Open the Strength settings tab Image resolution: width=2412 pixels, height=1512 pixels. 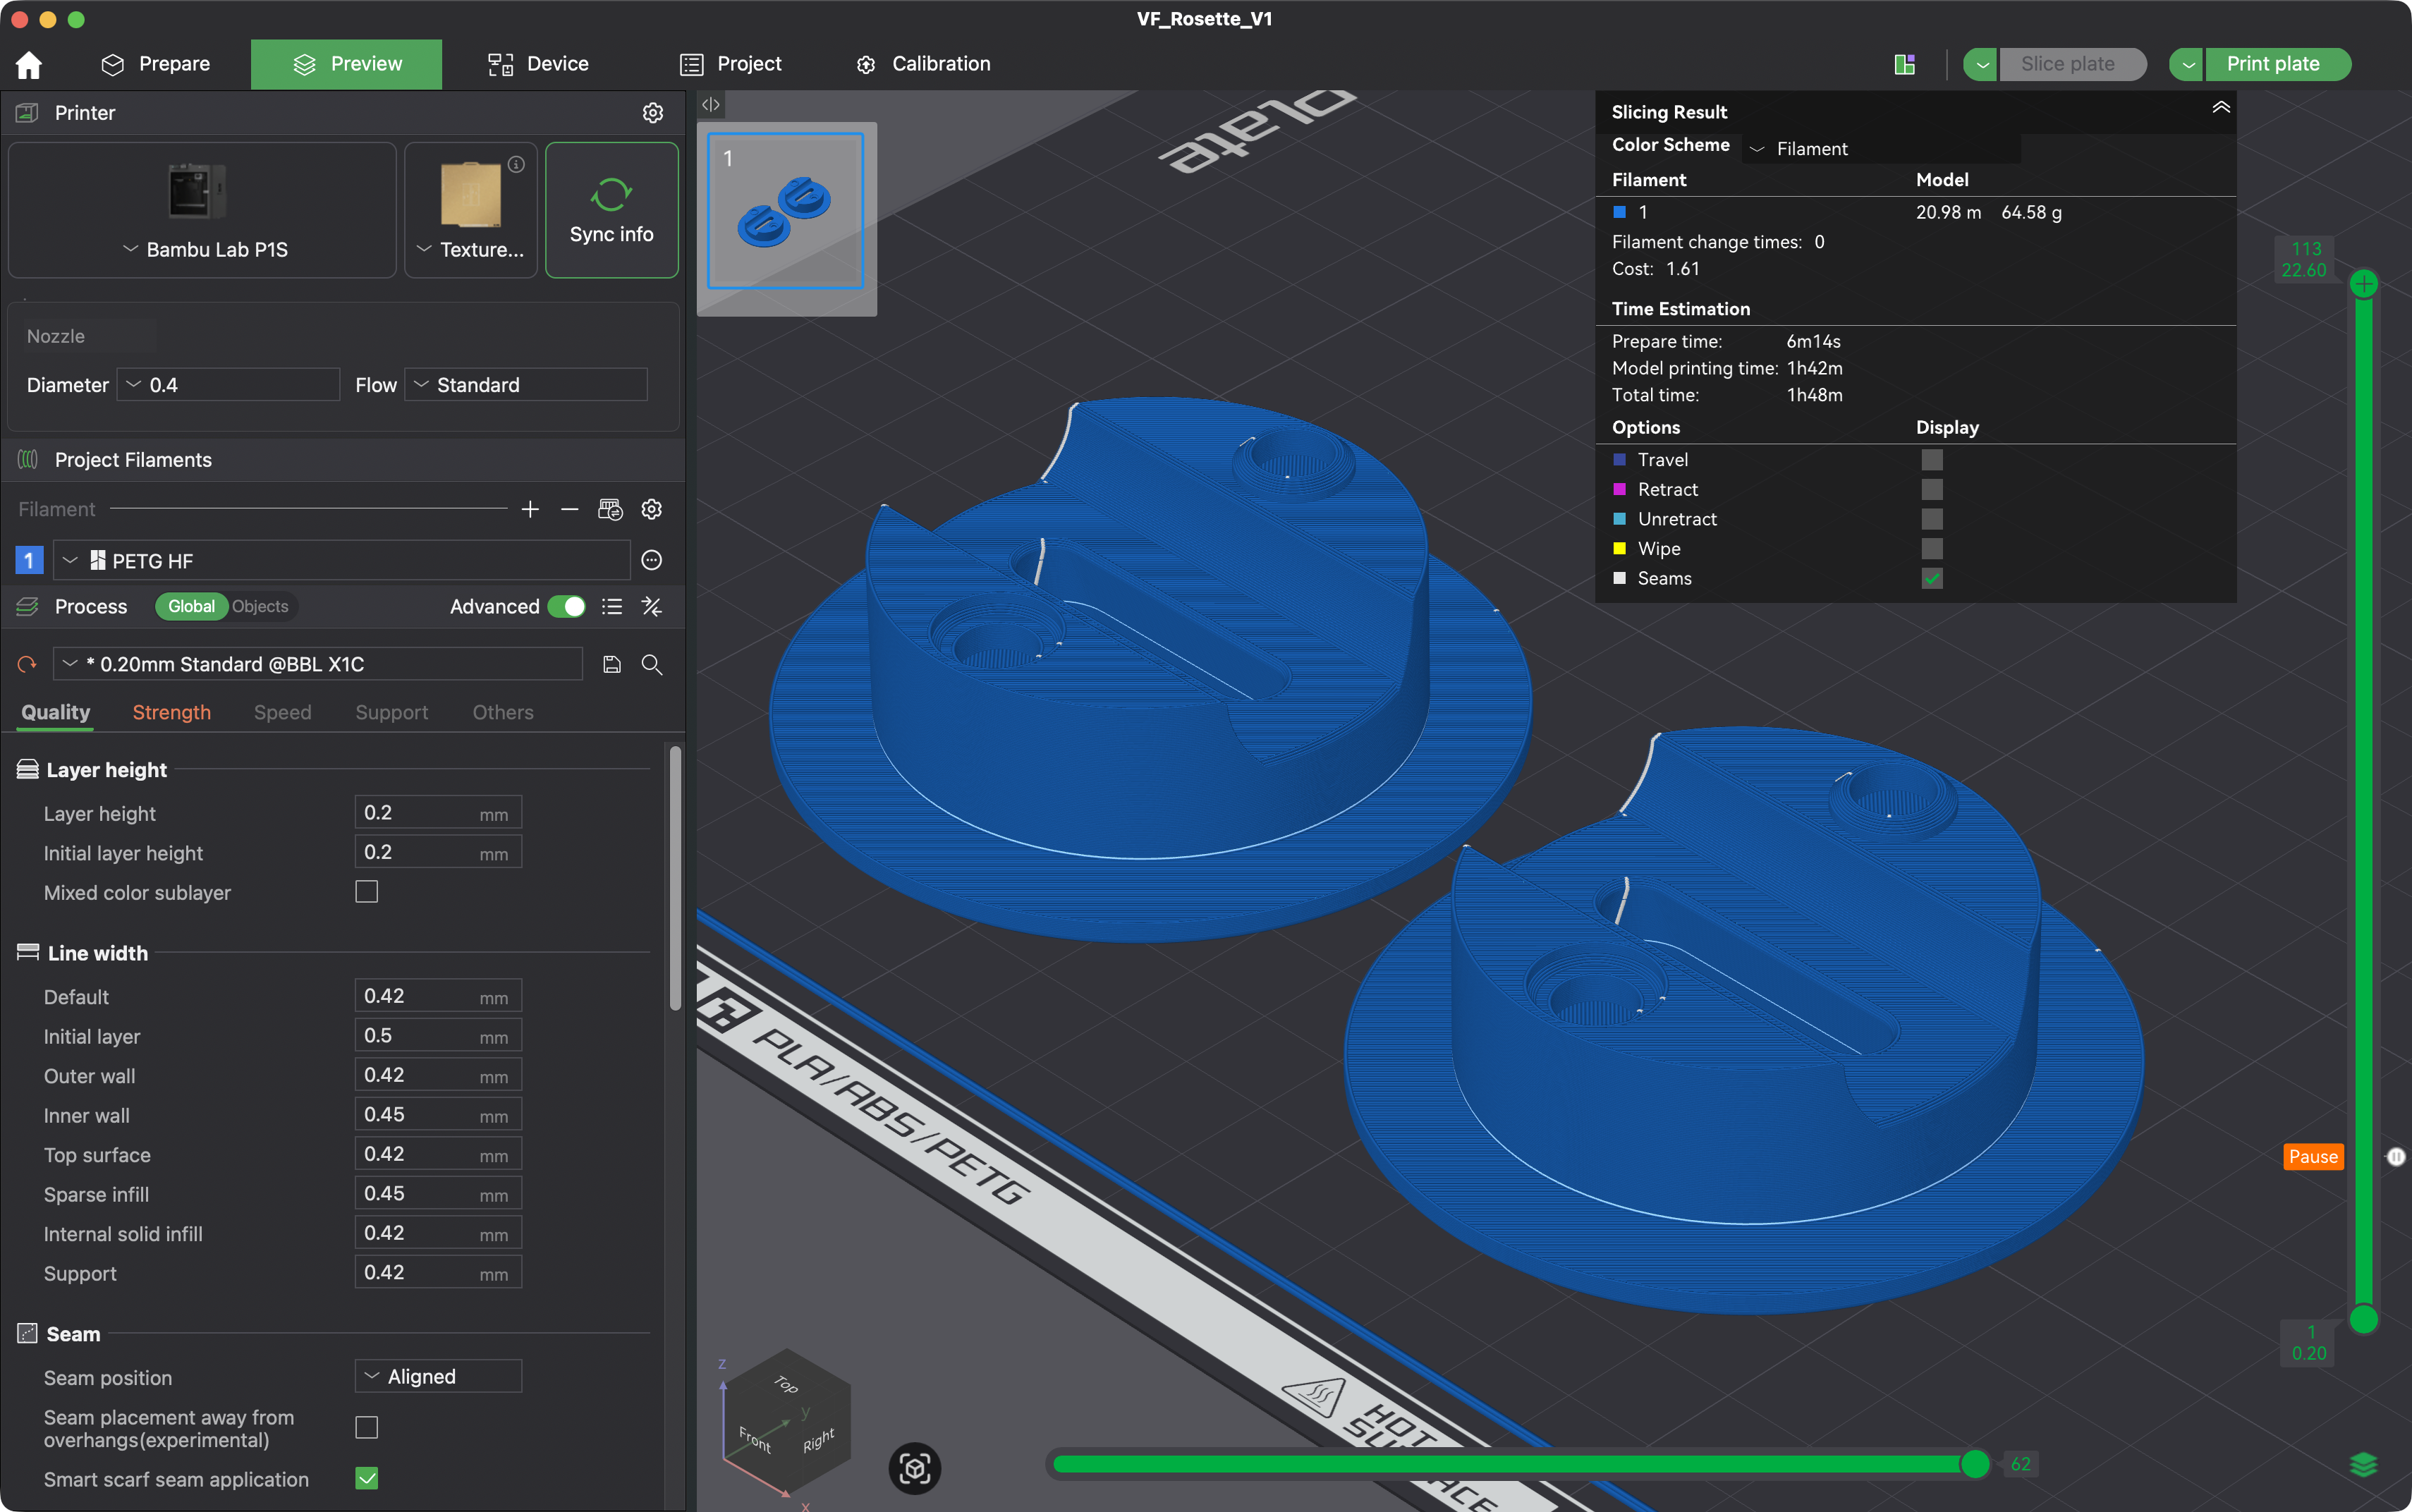point(172,713)
